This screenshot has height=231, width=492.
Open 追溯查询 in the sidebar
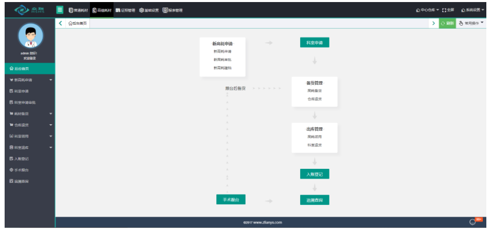pos(30,181)
